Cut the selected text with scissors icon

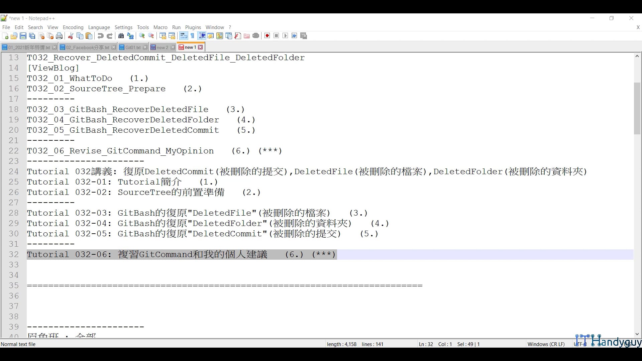click(x=71, y=36)
